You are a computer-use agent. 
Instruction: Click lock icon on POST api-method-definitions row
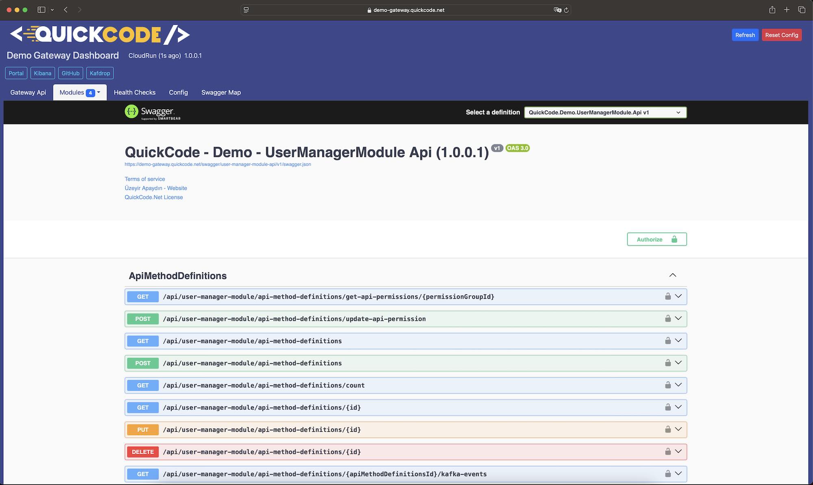(x=668, y=363)
